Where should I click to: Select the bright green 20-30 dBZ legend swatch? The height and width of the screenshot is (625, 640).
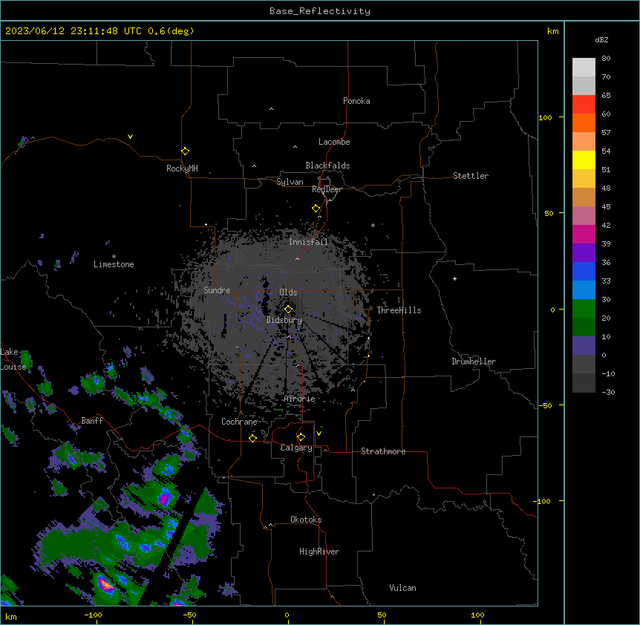pos(584,309)
